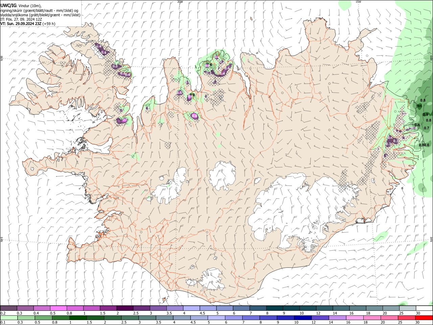Select the crimson-pink swatch at rain value 25
This screenshot has width=433, height=325.
(406, 318)
